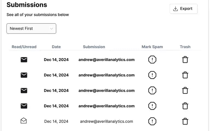
Task: Open the Newest First sort dropdown
Action: pyautogui.click(x=31, y=29)
